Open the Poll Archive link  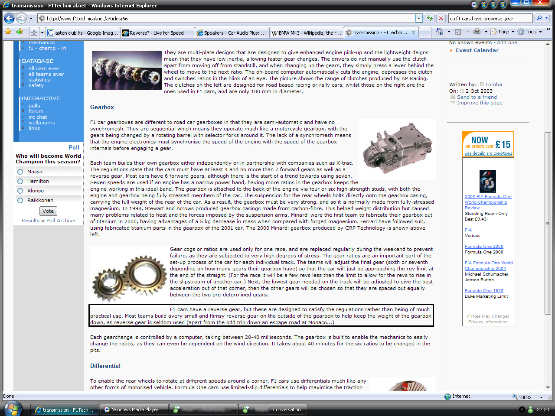tap(61, 221)
